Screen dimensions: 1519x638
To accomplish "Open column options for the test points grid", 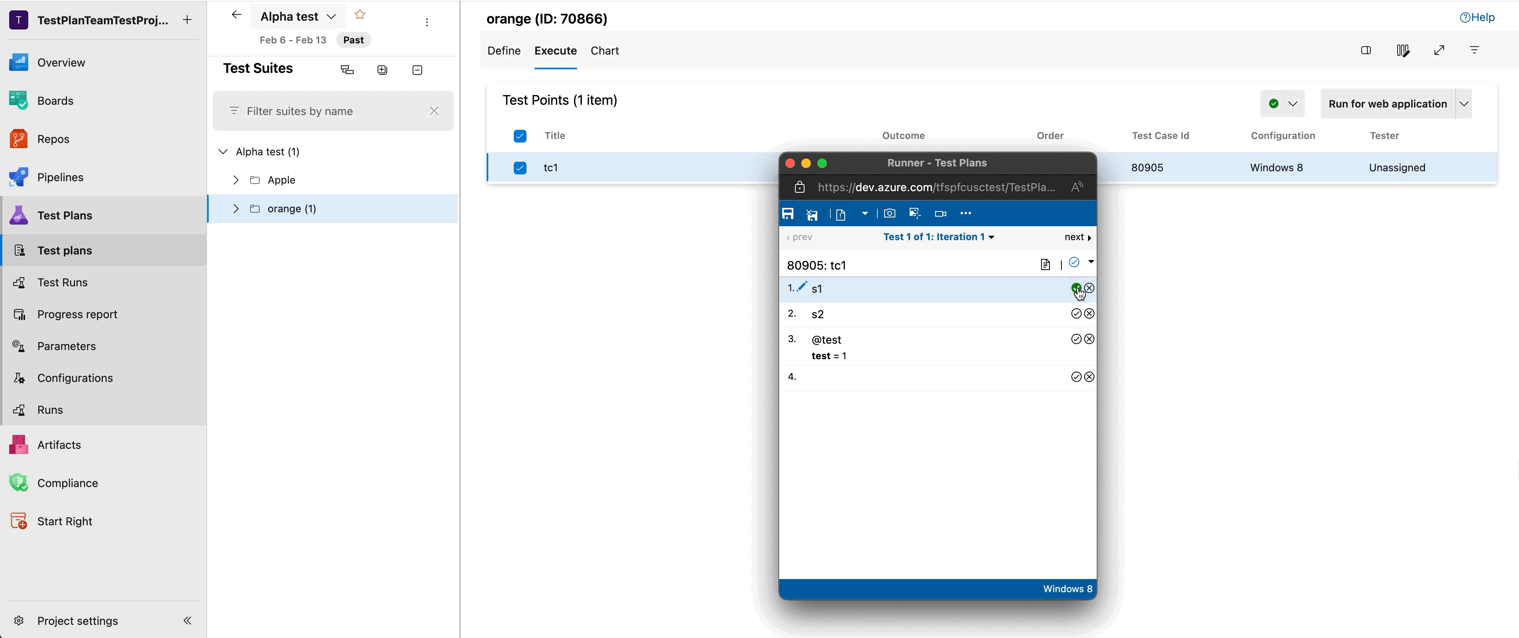I will [x=1404, y=50].
